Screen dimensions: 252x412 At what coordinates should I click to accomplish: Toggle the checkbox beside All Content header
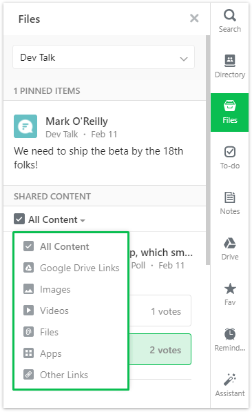tap(19, 219)
